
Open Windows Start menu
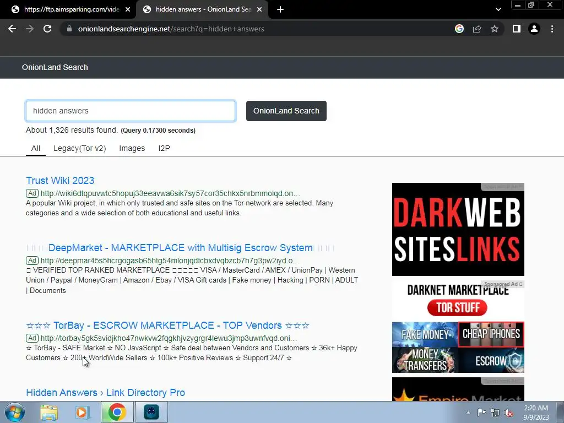click(x=14, y=412)
